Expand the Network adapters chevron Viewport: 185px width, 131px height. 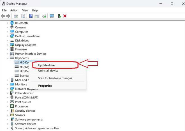point(8,89)
